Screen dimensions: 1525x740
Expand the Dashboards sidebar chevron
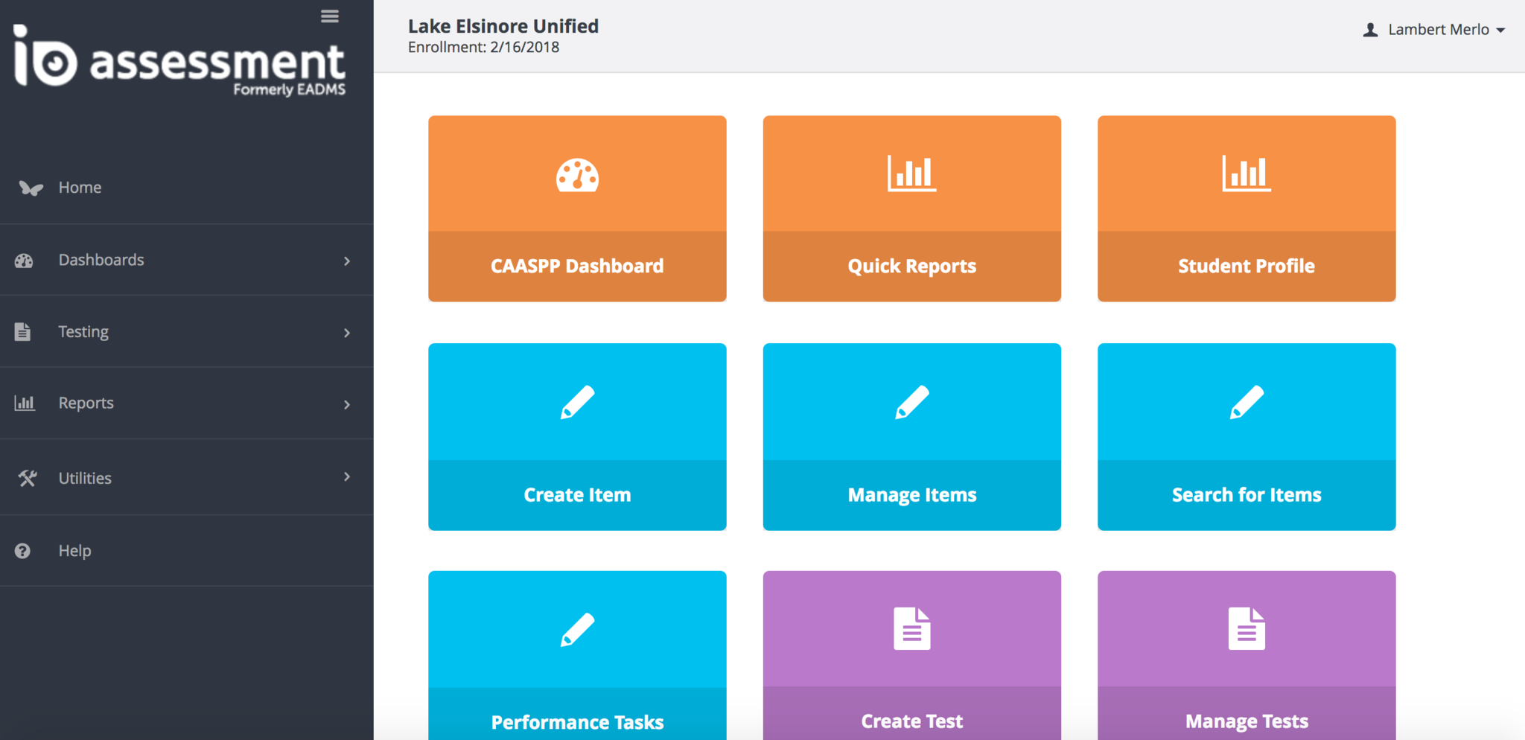click(x=347, y=261)
